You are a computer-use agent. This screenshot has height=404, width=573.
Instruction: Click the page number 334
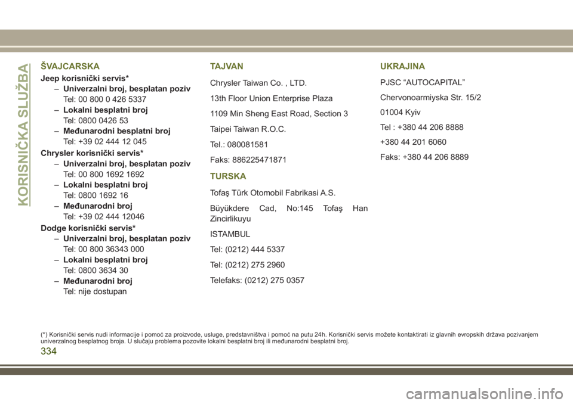pos(48,351)
